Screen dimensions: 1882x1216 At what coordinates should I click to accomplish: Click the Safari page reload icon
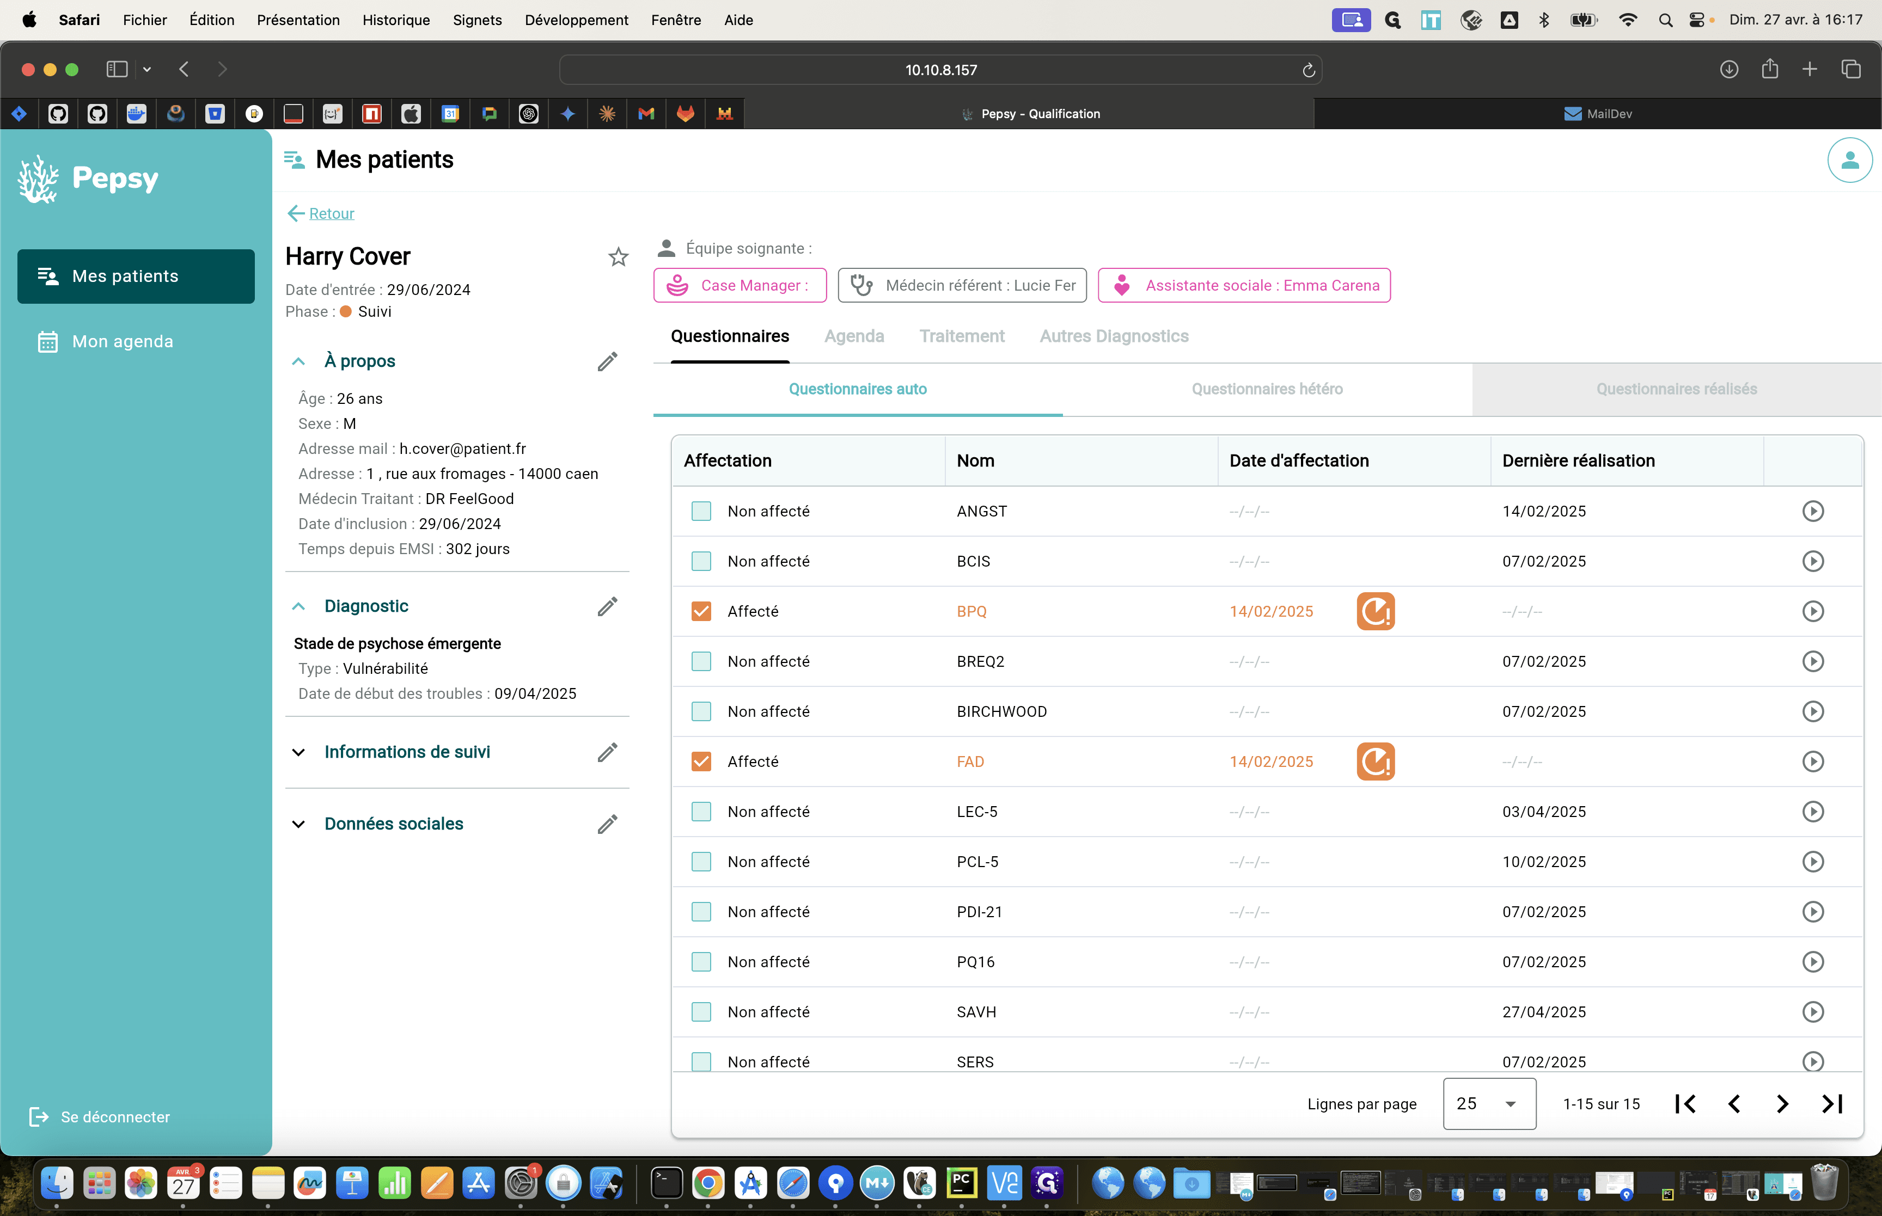1309,70
